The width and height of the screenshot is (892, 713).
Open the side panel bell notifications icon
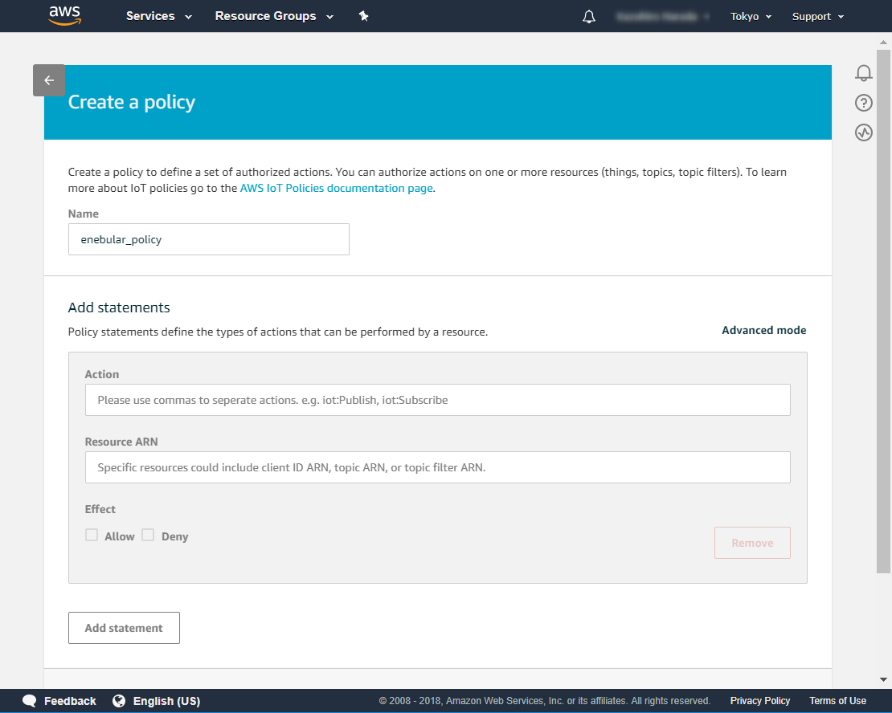coord(864,73)
